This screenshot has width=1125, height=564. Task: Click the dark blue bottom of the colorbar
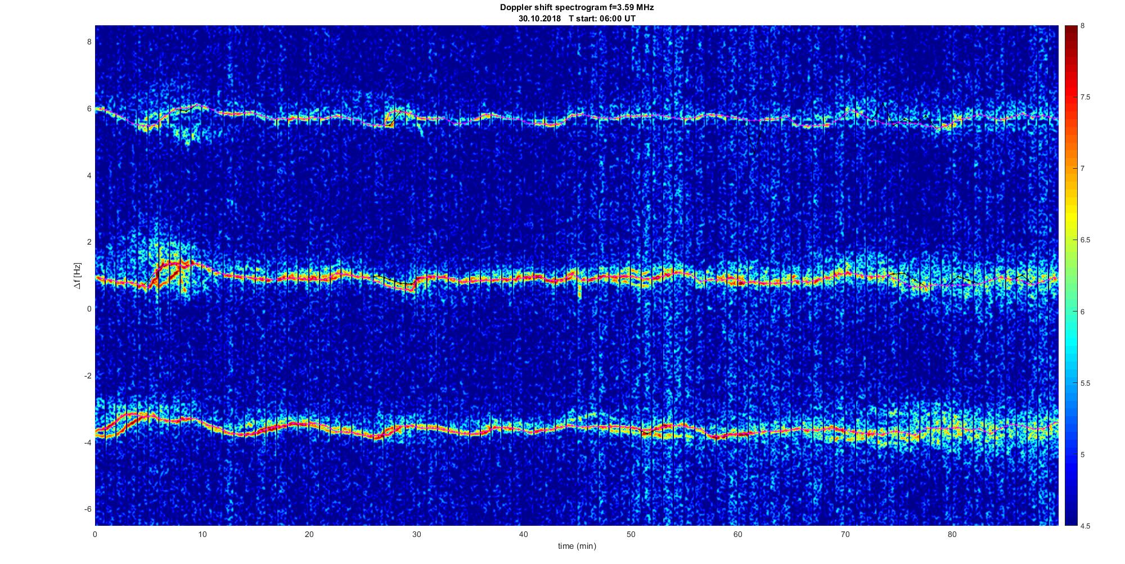coord(1070,520)
